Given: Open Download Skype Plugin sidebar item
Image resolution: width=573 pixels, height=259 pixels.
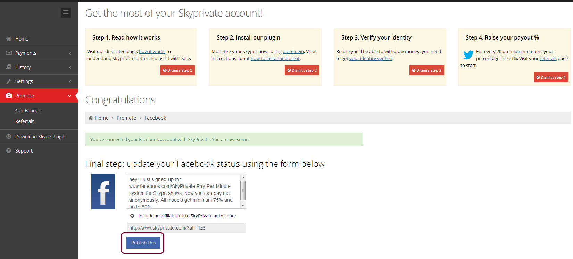Looking at the screenshot, I should tap(39, 137).
